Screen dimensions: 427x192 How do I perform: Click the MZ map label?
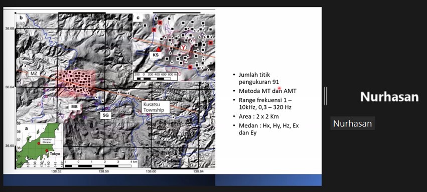(x=34, y=73)
